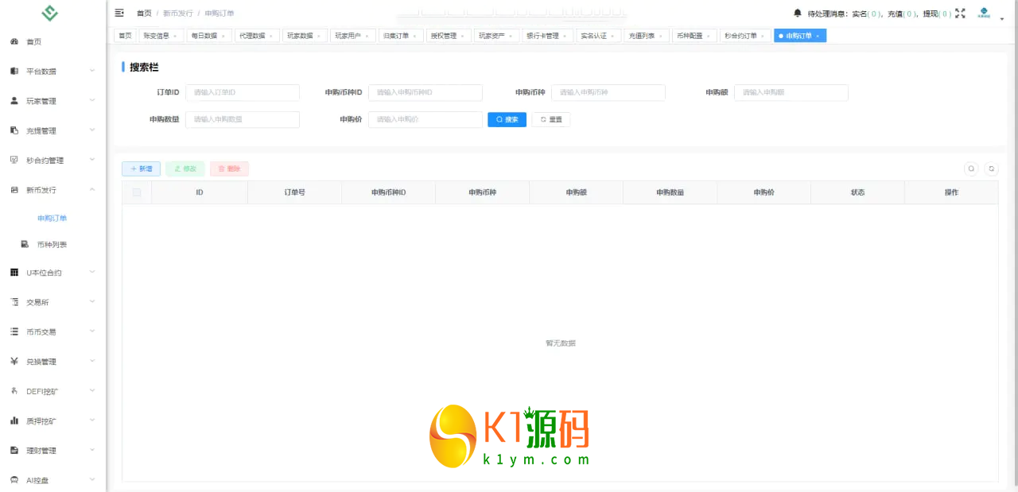Click the 状态 column header
This screenshot has width=1018, height=492.
[857, 192]
